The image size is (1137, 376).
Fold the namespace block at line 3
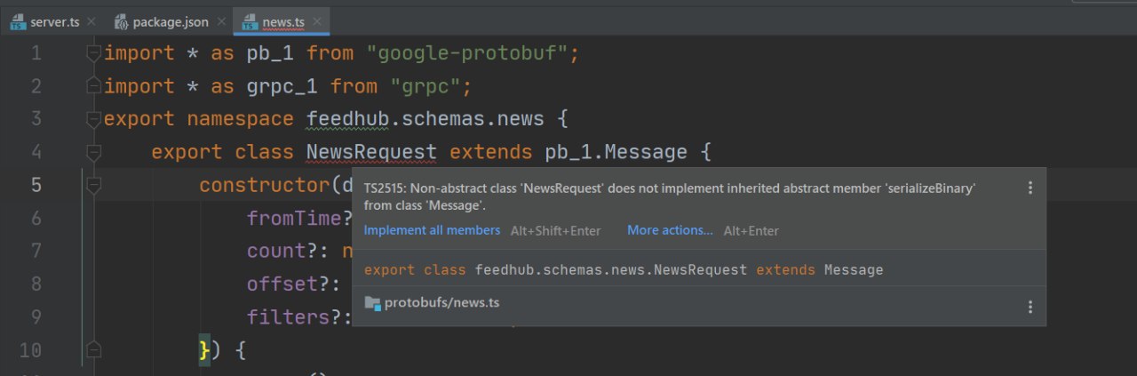coord(93,119)
